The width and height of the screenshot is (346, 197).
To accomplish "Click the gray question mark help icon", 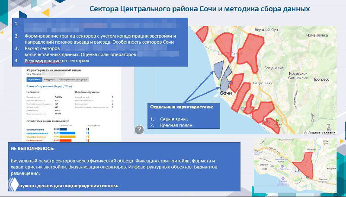I will (x=139, y=130).
